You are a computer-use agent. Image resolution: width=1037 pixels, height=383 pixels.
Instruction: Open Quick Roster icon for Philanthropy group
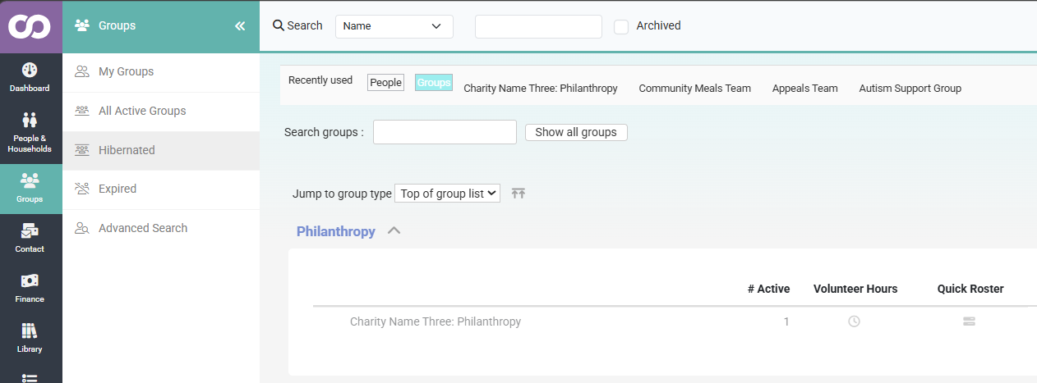969,321
